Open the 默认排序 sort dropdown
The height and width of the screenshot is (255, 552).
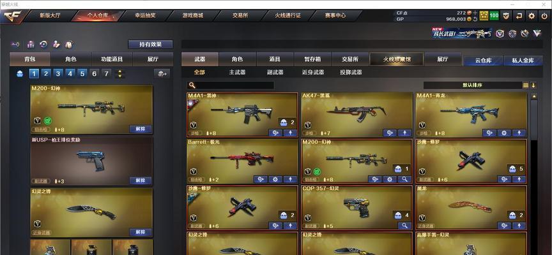[473, 85]
